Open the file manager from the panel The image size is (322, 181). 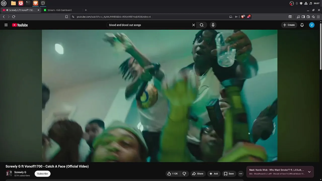pyautogui.click(x=13, y=3)
